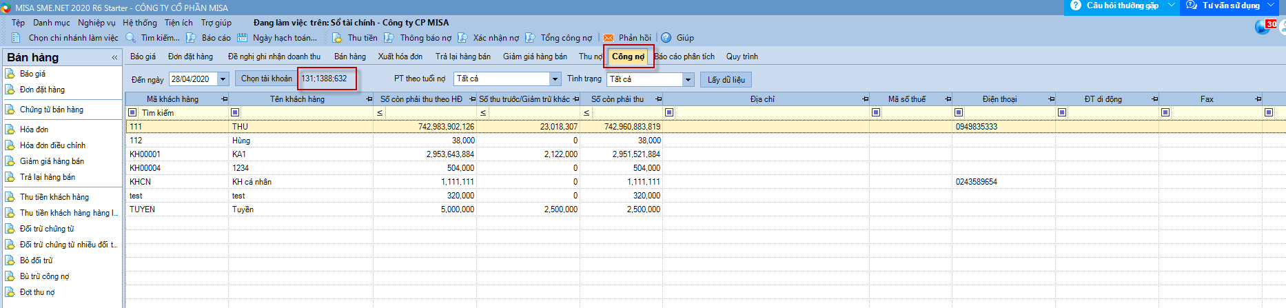Click the Mã khách hàng search filter field

184,112
